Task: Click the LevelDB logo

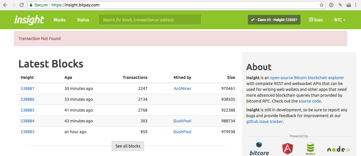Action: pos(310,149)
